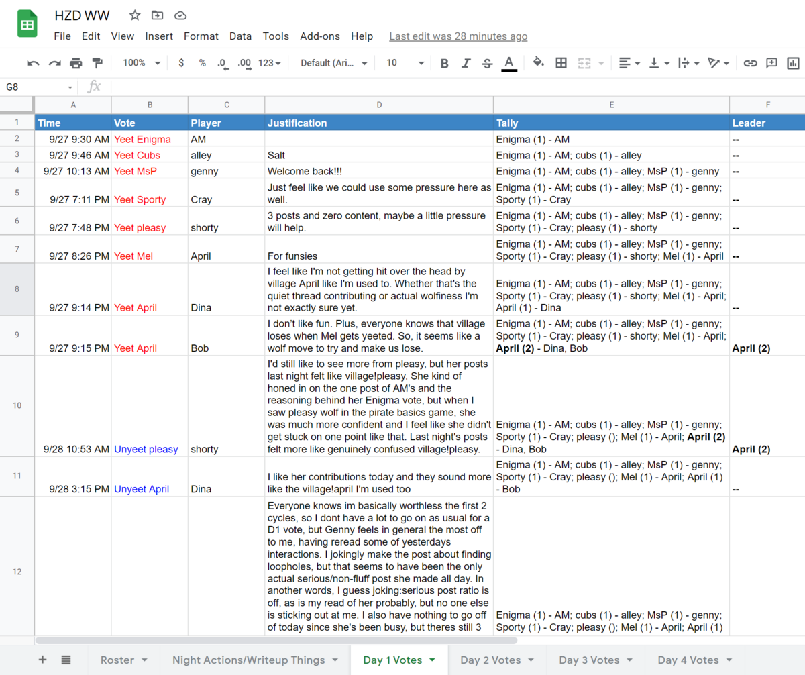Open the 'Last edit was 28 minutes ago' link
Screen dimensions: 805x675
[458, 36]
